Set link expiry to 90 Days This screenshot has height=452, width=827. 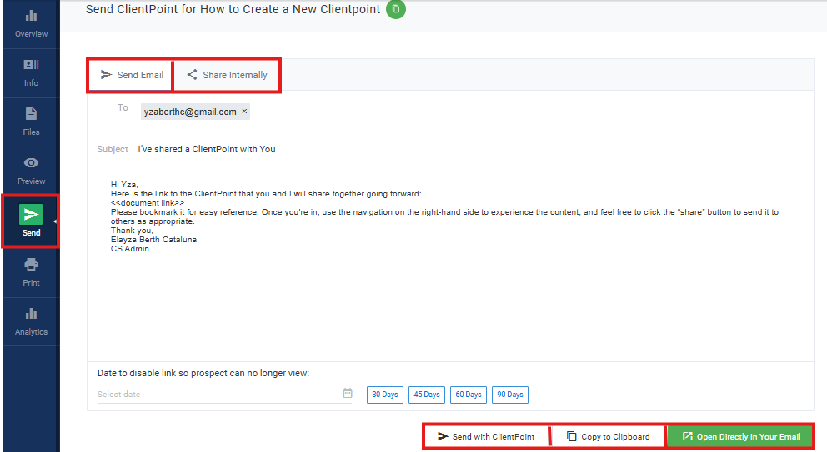[x=510, y=395]
